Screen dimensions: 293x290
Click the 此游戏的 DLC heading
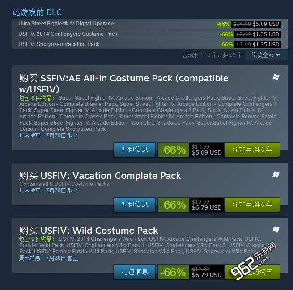pyautogui.click(x=37, y=13)
